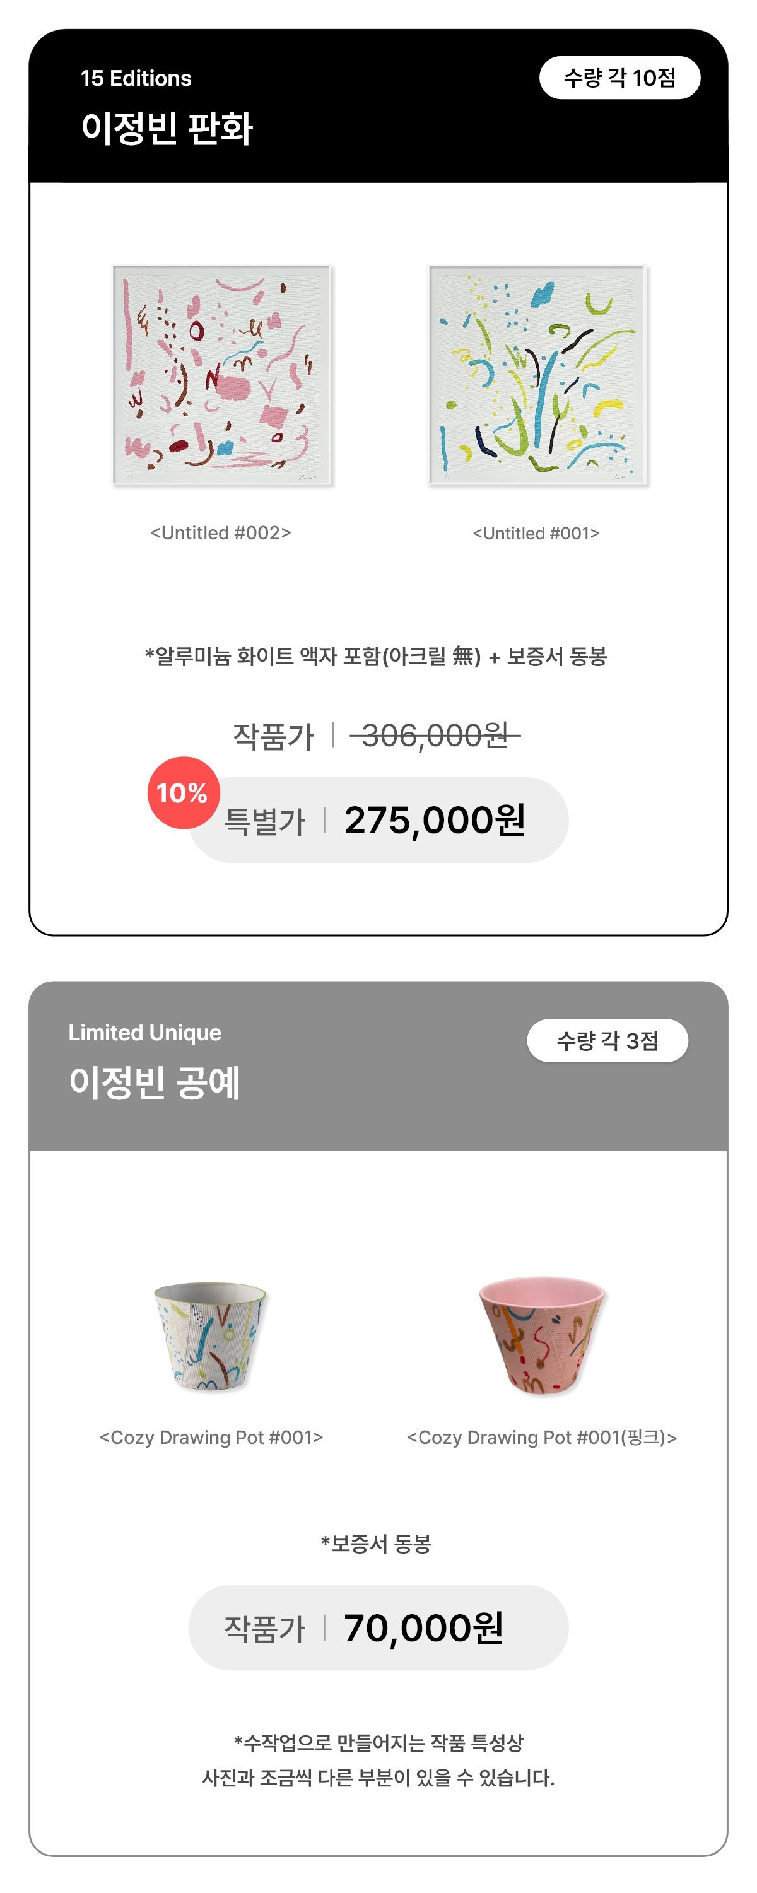Click the <Untitled #002> caption
757x1893 pixels.
(221, 533)
